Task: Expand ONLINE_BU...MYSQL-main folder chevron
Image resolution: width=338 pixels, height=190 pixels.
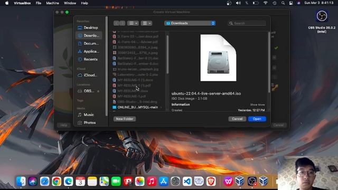Action: pyautogui.click(x=161, y=107)
